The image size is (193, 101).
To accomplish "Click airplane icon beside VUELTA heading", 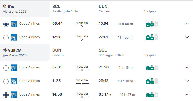I will [5, 50].
